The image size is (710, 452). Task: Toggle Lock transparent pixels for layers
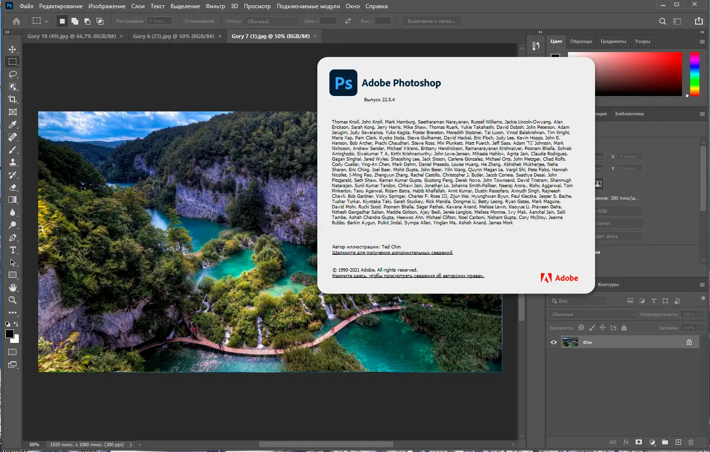coord(582,328)
